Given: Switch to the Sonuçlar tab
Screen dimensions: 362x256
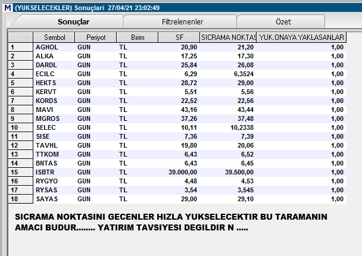Looking at the screenshot, I should coord(73,21).
